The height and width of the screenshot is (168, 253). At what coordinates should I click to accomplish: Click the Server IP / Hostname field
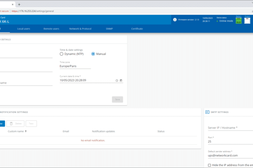231,128
